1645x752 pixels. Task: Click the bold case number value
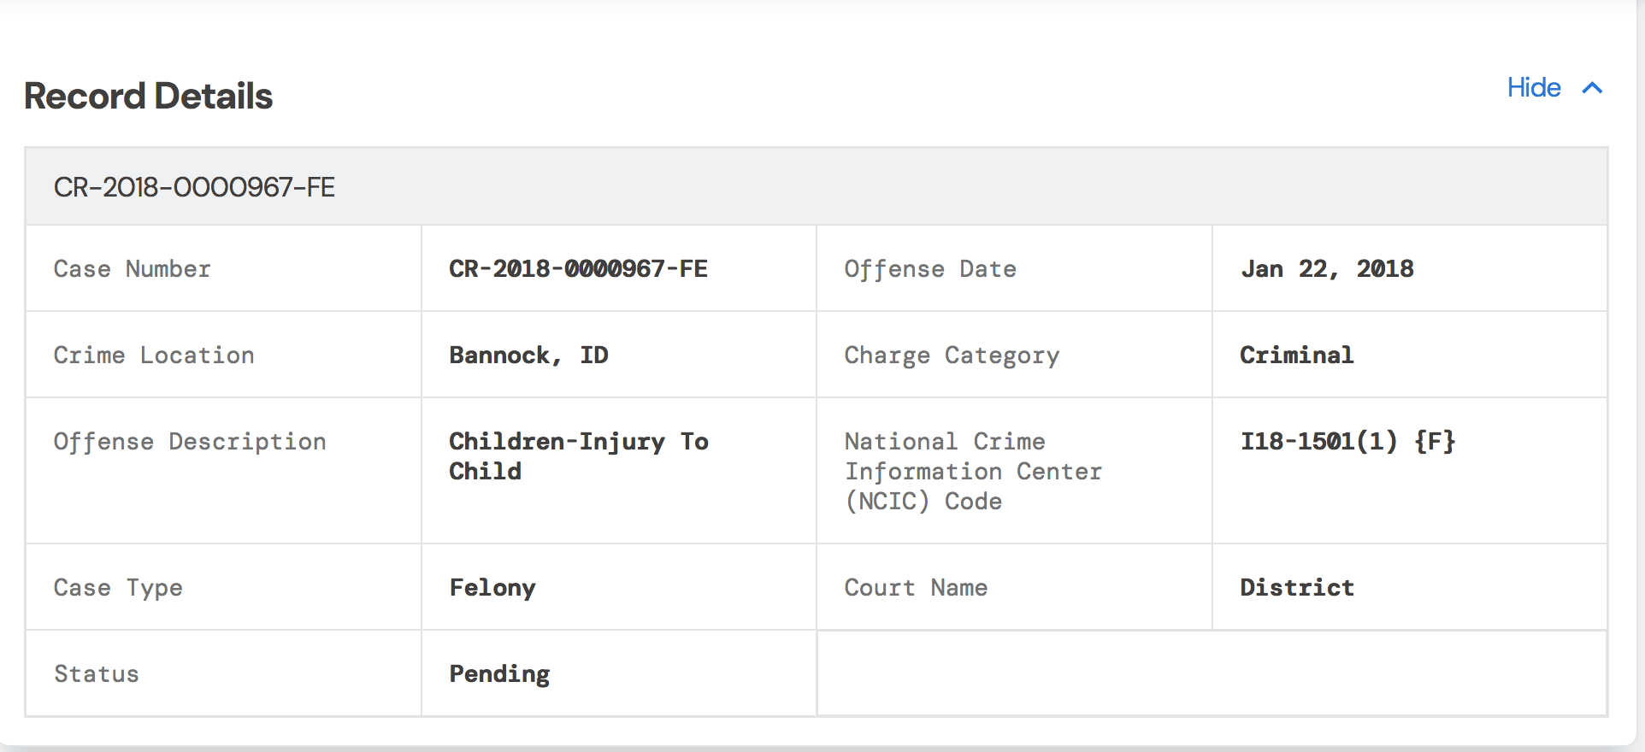coord(578,269)
